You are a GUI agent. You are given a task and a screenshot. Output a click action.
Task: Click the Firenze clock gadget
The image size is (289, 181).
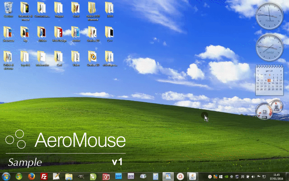coord(269,16)
